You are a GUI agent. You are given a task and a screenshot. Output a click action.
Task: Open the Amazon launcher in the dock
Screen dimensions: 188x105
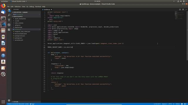3,62
